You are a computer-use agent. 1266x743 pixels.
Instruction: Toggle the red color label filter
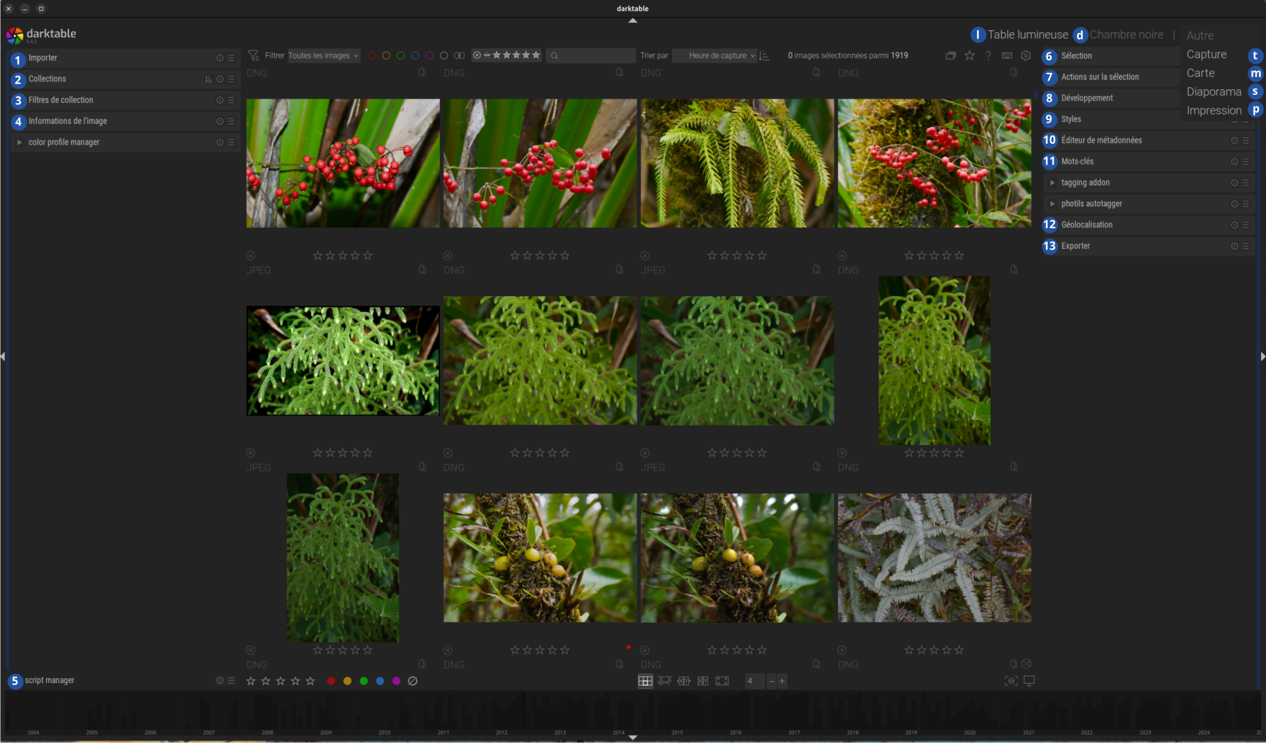coord(372,56)
